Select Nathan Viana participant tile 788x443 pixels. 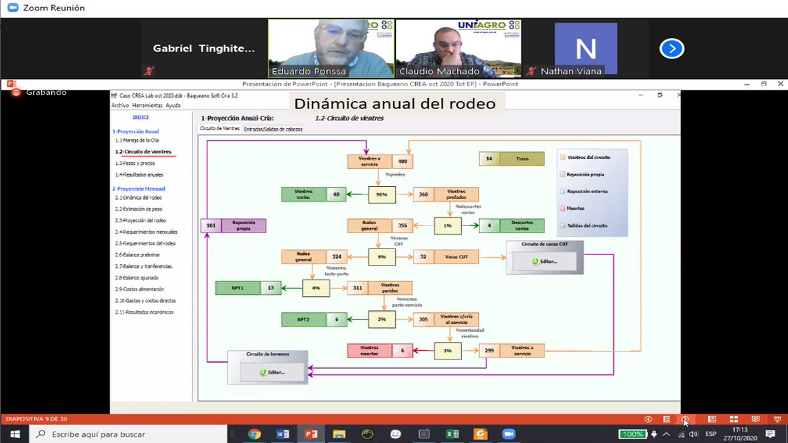pyautogui.click(x=585, y=49)
